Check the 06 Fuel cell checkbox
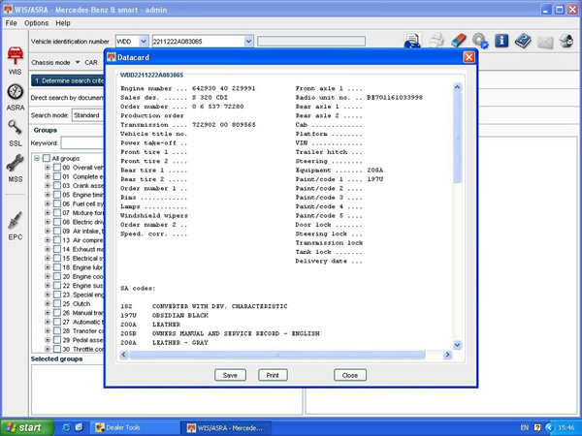The width and height of the screenshot is (582, 436). point(57,203)
